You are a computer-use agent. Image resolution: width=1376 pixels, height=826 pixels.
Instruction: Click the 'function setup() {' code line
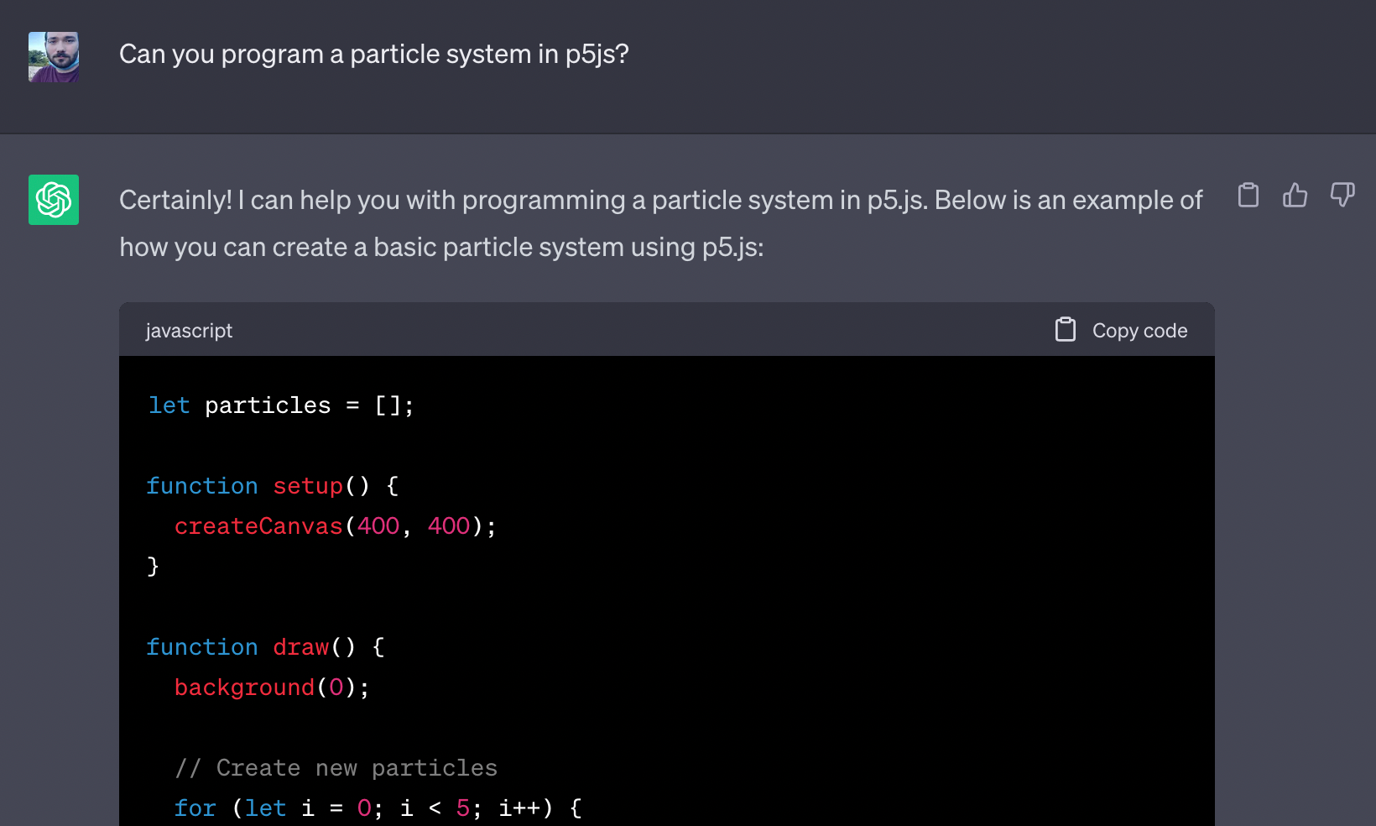coord(273,486)
